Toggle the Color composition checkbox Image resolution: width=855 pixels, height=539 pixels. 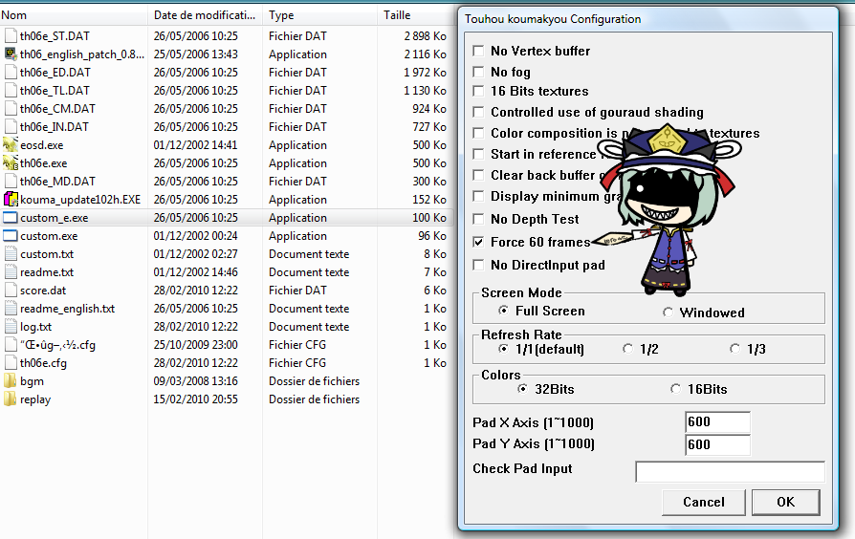pyautogui.click(x=478, y=133)
